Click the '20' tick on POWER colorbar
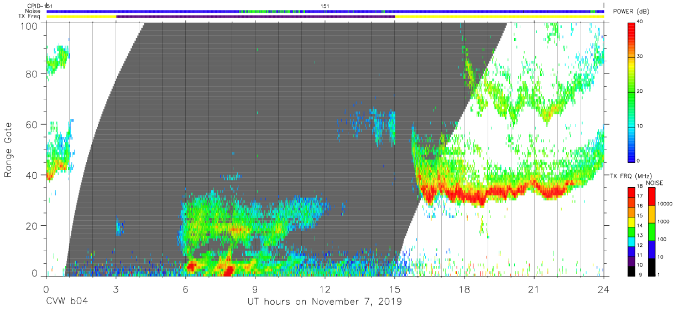Viewport: 679px width, 313px height. click(640, 92)
